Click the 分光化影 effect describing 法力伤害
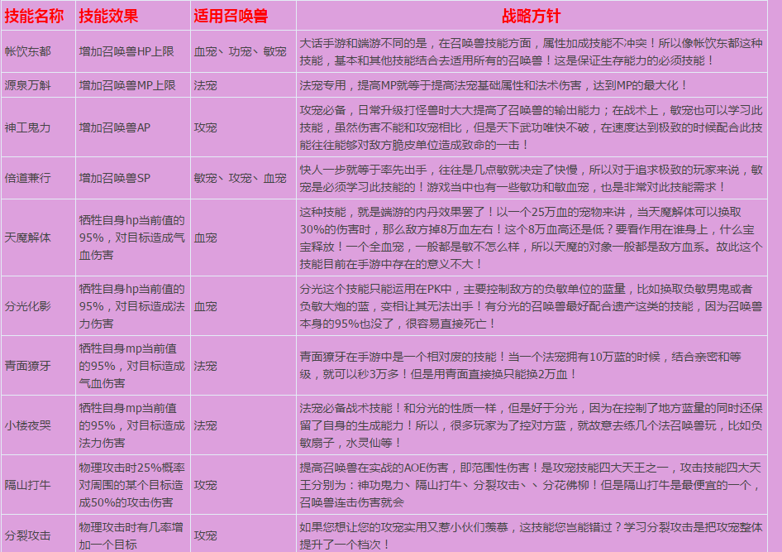 pos(131,306)
